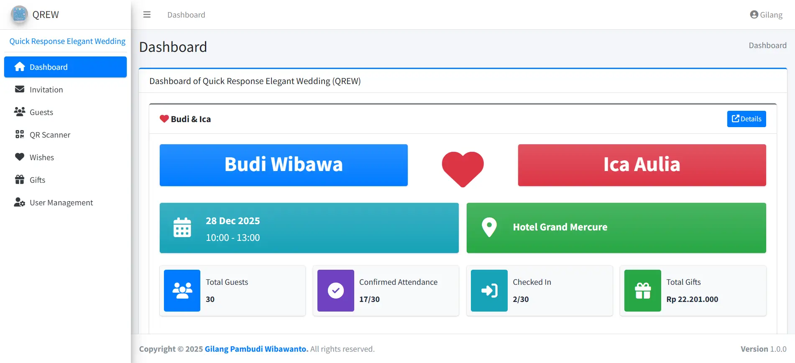Click the Checked In arrow icon

pos(489,291)
